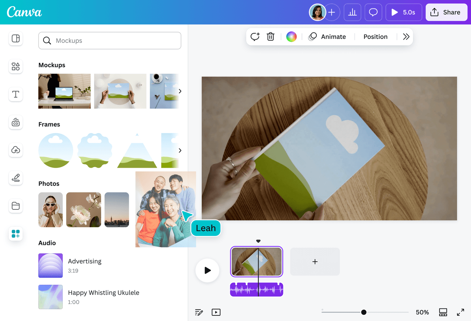The width and height of the screenshot is (471, 321).
Task: Toggle the notes panel icon
Action: [x=199, y=313]
